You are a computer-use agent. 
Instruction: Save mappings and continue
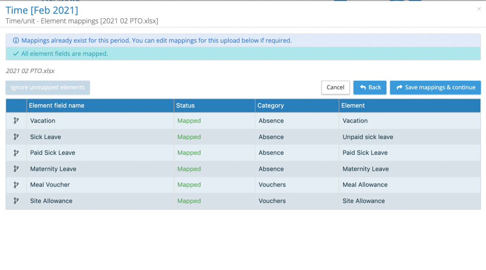pyautogui.click(x=435, y=87)
